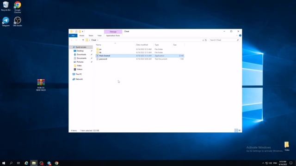Select the second folder row named lib
The width and height of the screenshot is (296, 166).
click(x=140, y=53)
